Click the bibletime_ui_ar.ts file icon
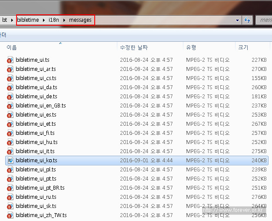This screenshot has width=272, height=221. [10, 69]
